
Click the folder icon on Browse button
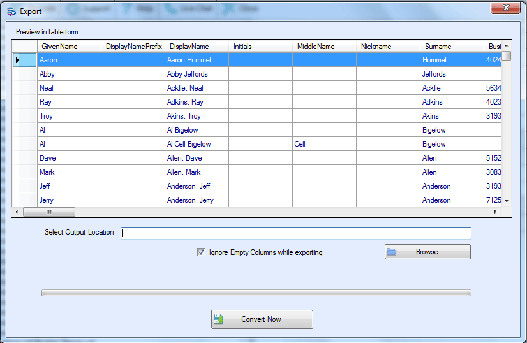pyautogui.click(x=392, y=252)
